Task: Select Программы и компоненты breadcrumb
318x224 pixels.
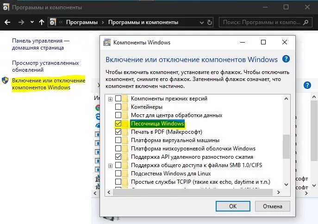Action: coord(143,22)
